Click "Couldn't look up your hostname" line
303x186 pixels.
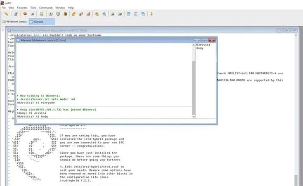click(55, 35)
